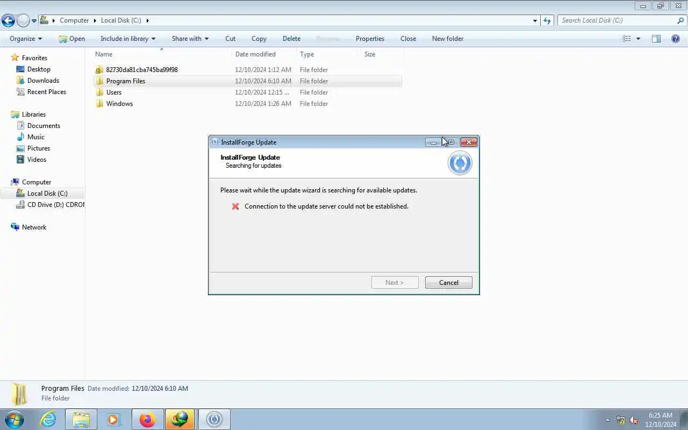
Task: Click the green globe download manager taskbar icon
Action: coord(180,419)
